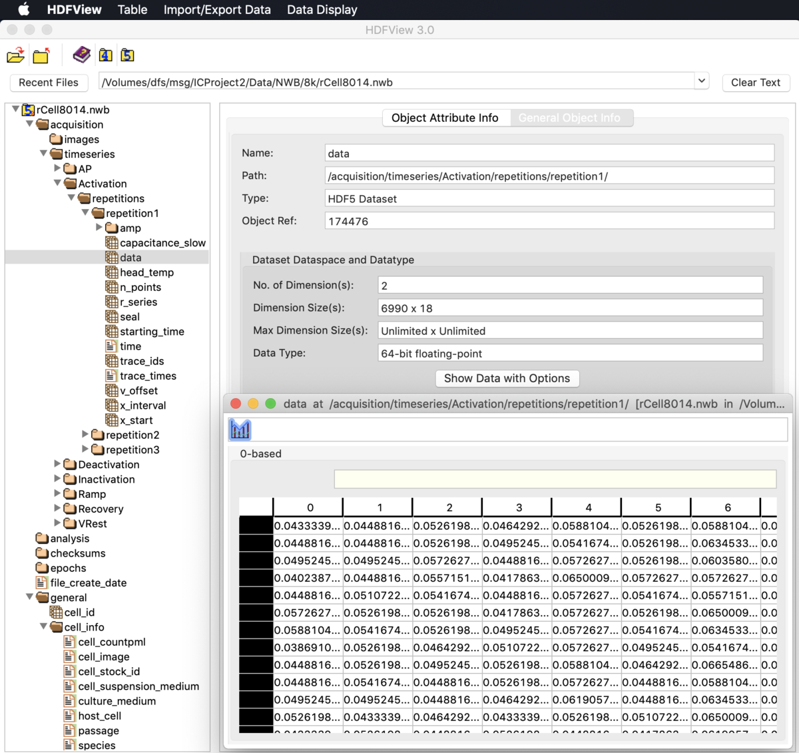
Task: Open the purple help book icon
Action: pos(81,55)
